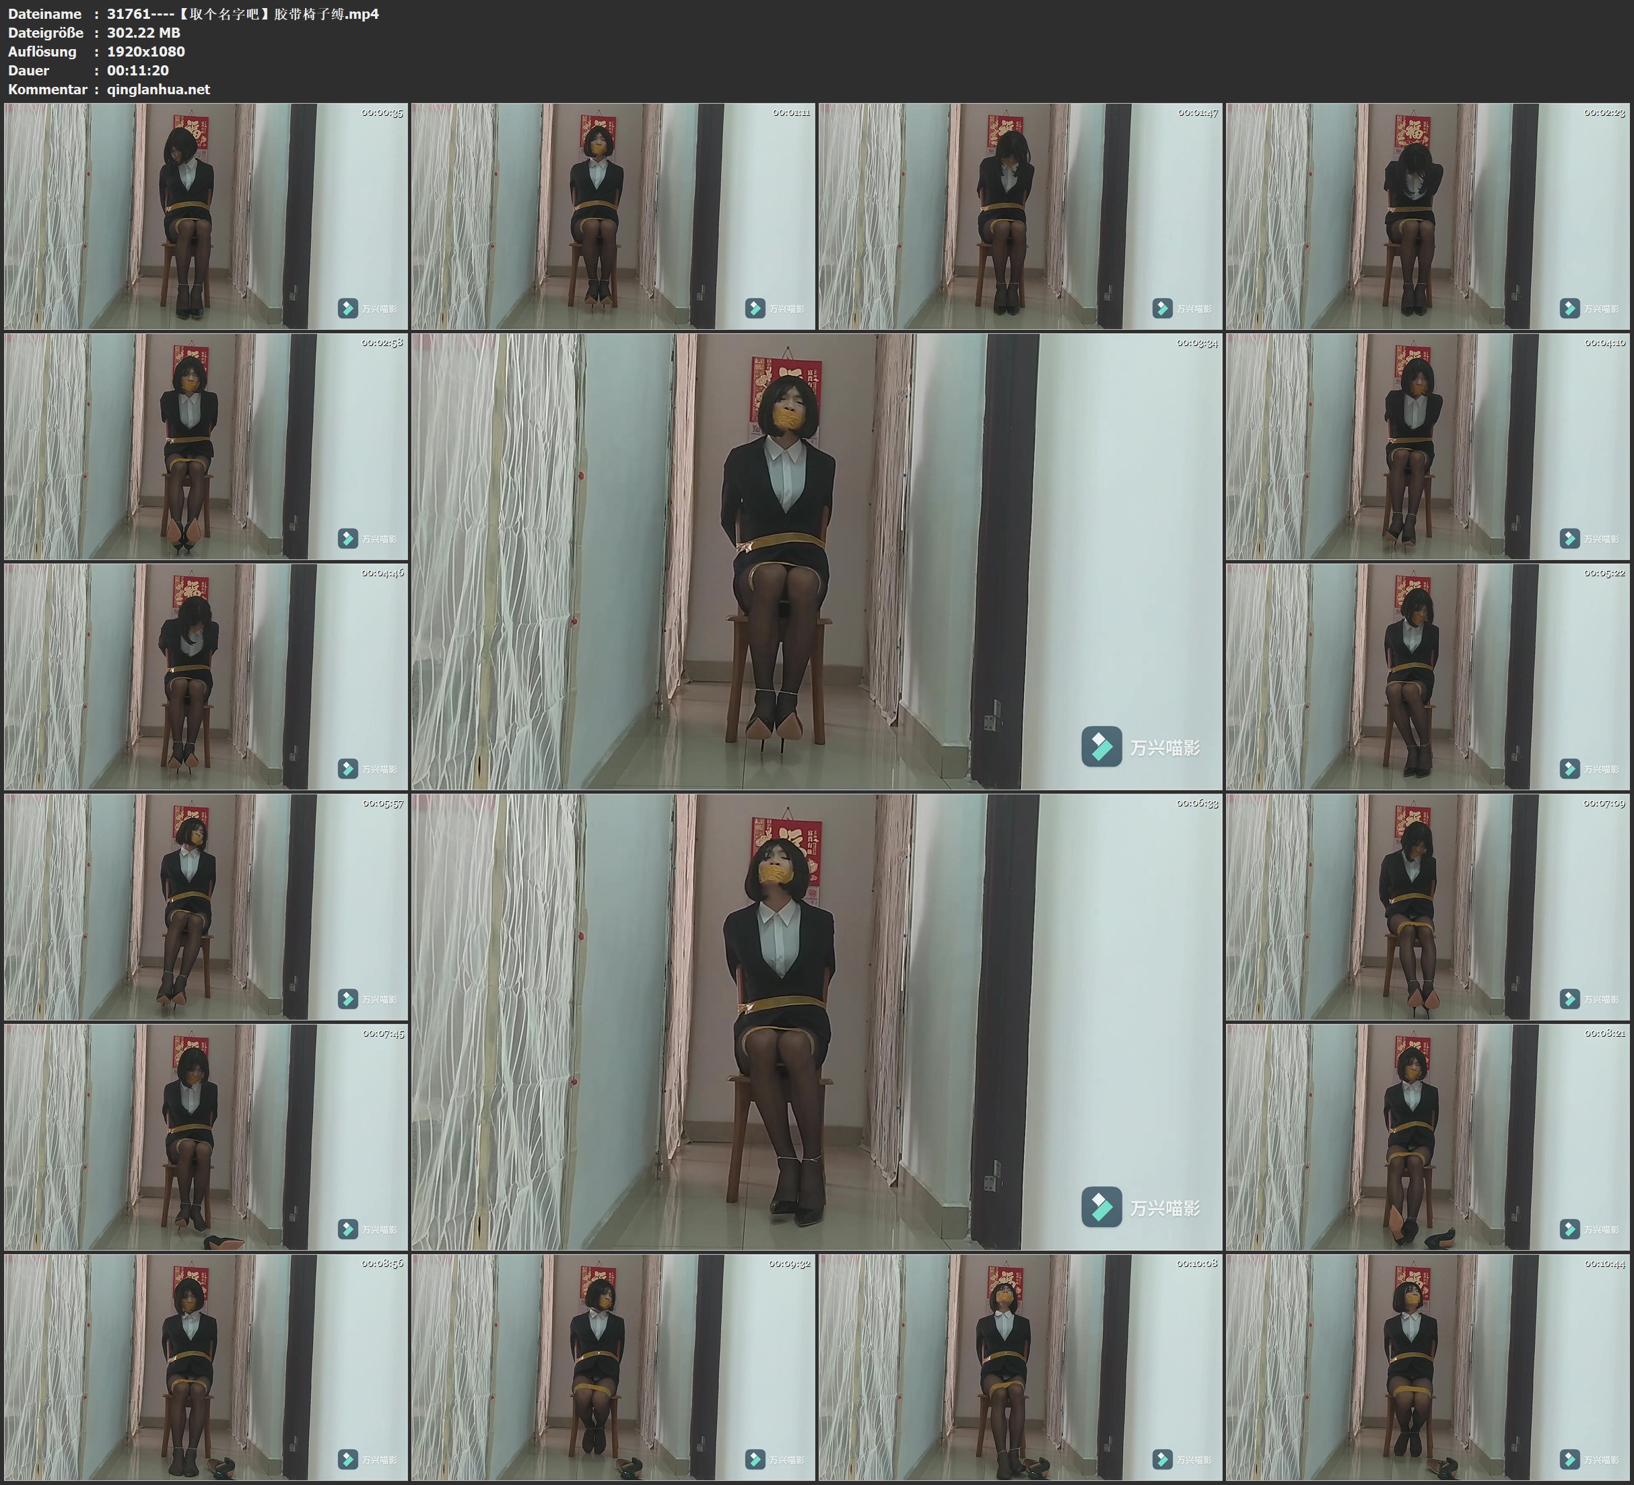Select the thumbnail at 00:04:10
The width and height of the screenshot is (1634, 1485).
click(x=1428, y=446)
